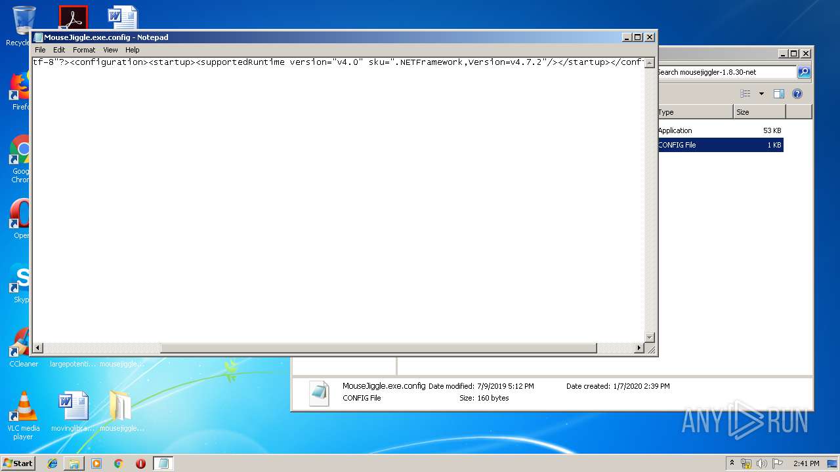The height and width of the screenshot is (472, 840).
Task: Open Word document icon at top of desktop
Action: (x=123, y=18)
